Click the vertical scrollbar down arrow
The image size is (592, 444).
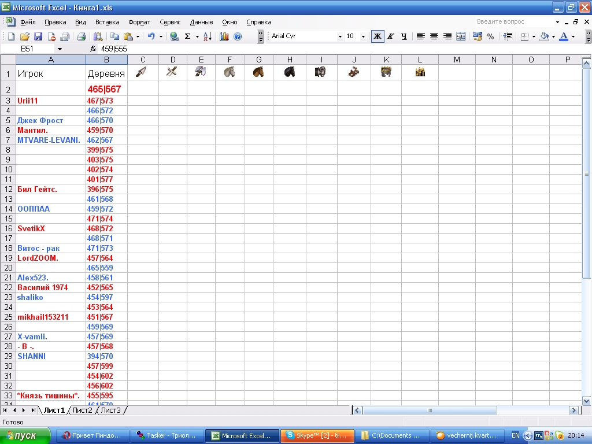point(586,401)
